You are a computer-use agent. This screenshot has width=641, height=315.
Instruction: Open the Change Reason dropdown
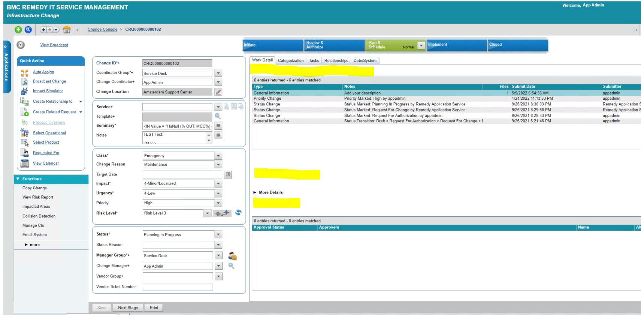(x=218, y=164)
